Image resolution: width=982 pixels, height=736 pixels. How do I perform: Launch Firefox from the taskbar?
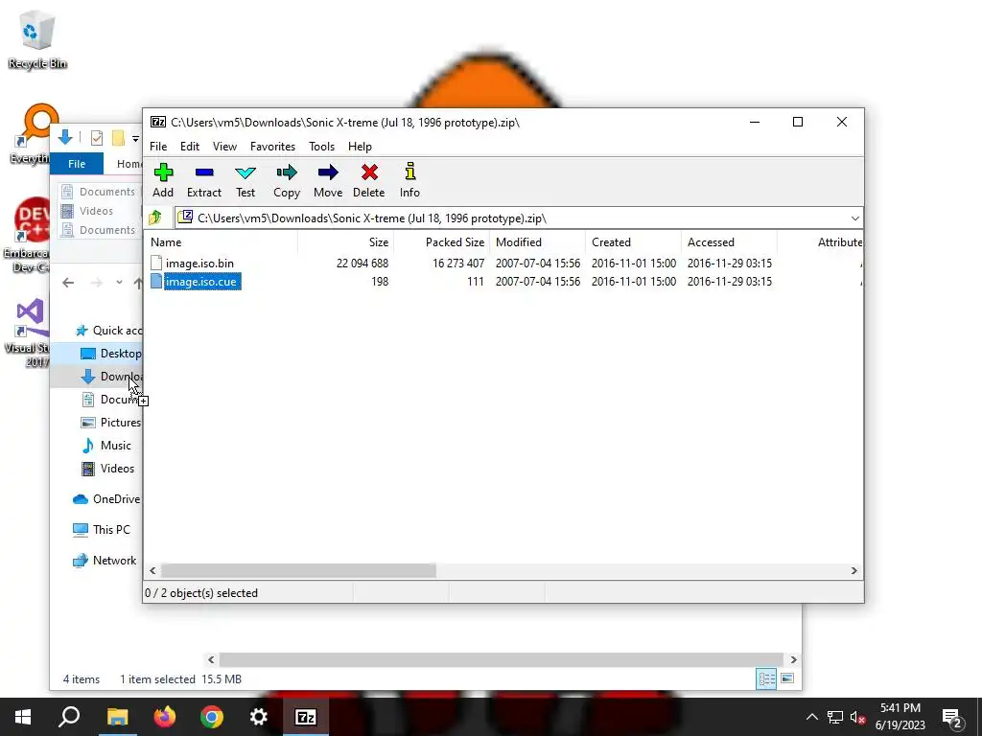tap(165, 717)
